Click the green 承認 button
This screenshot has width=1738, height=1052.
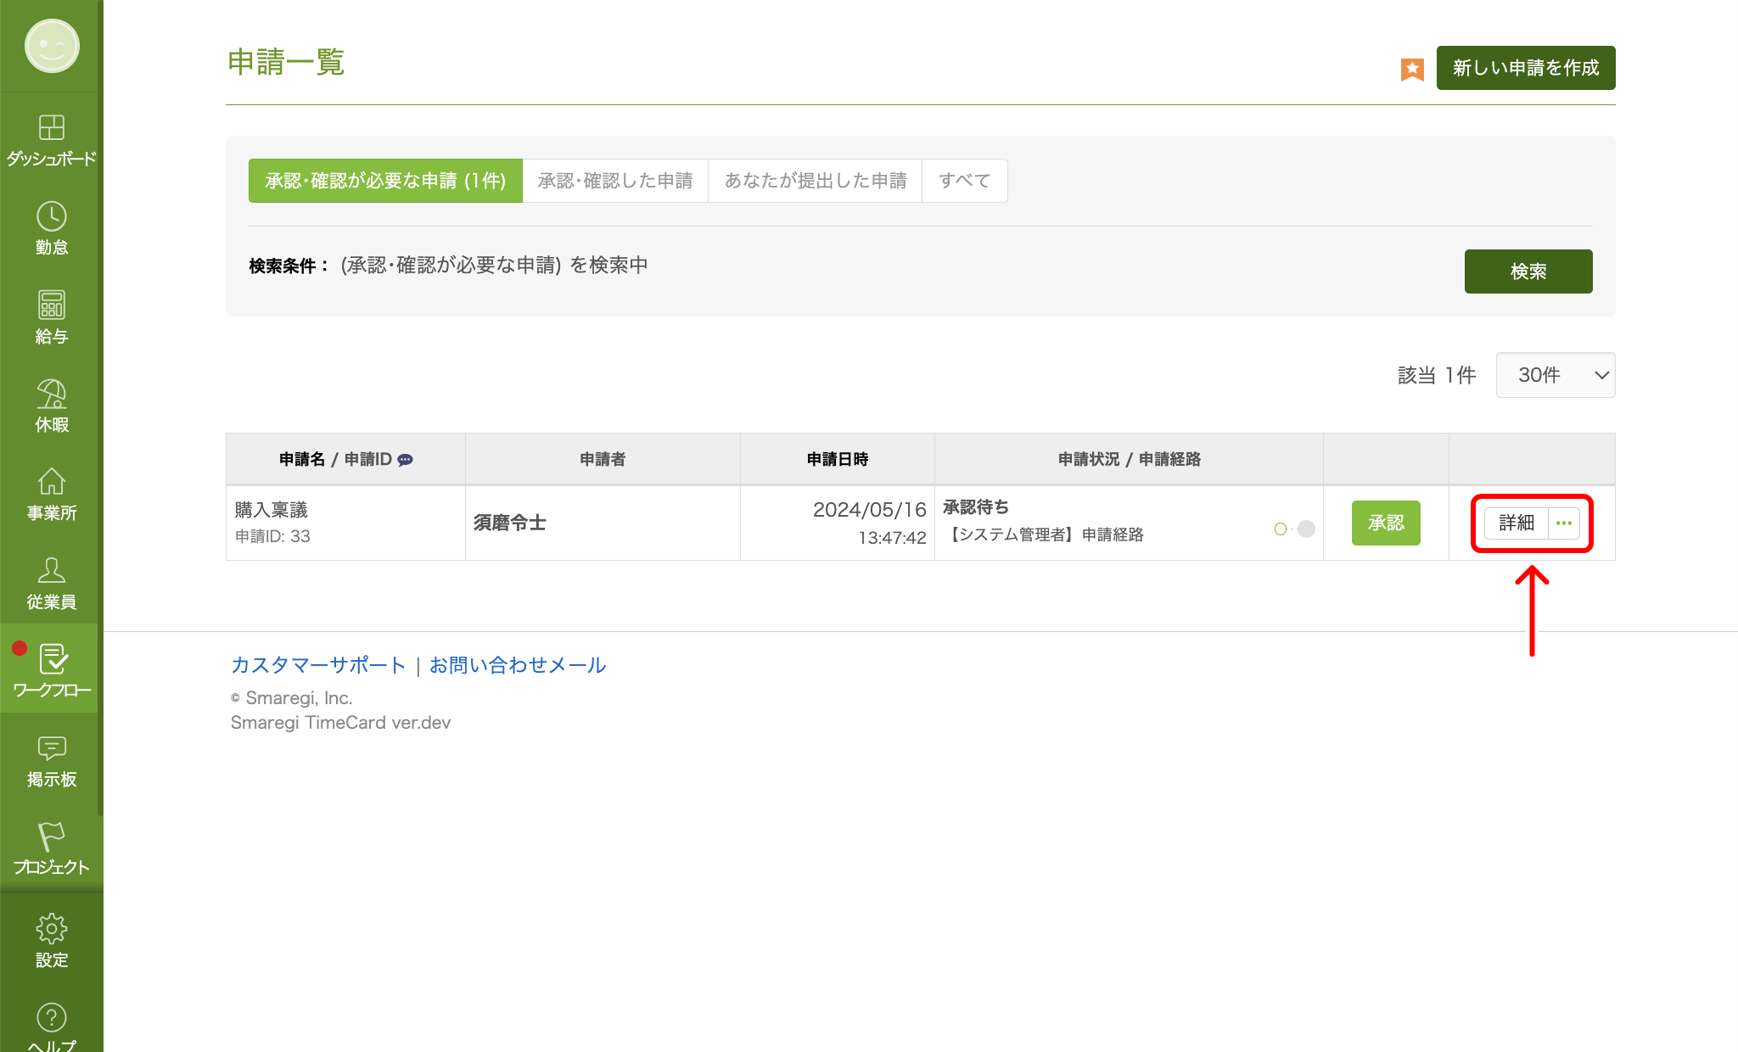coord(1386,523)
